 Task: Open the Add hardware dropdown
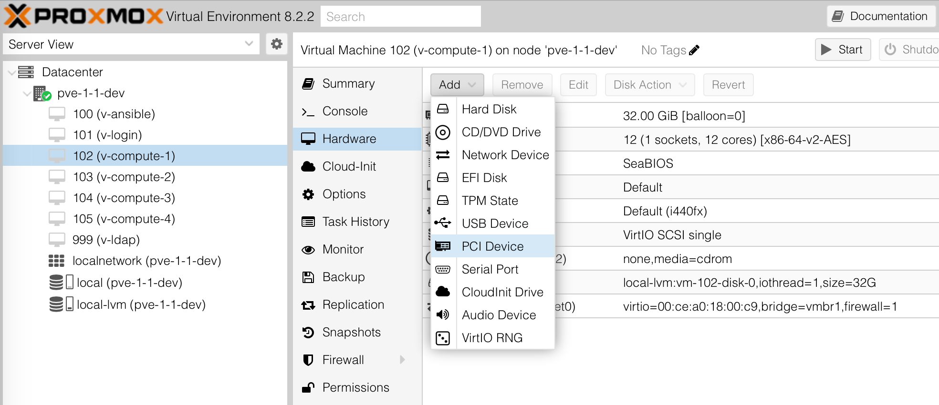point(457,85)
